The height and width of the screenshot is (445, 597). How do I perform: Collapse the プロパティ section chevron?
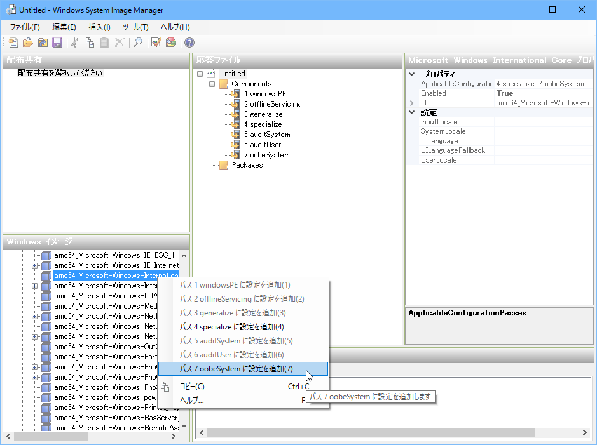411,74
